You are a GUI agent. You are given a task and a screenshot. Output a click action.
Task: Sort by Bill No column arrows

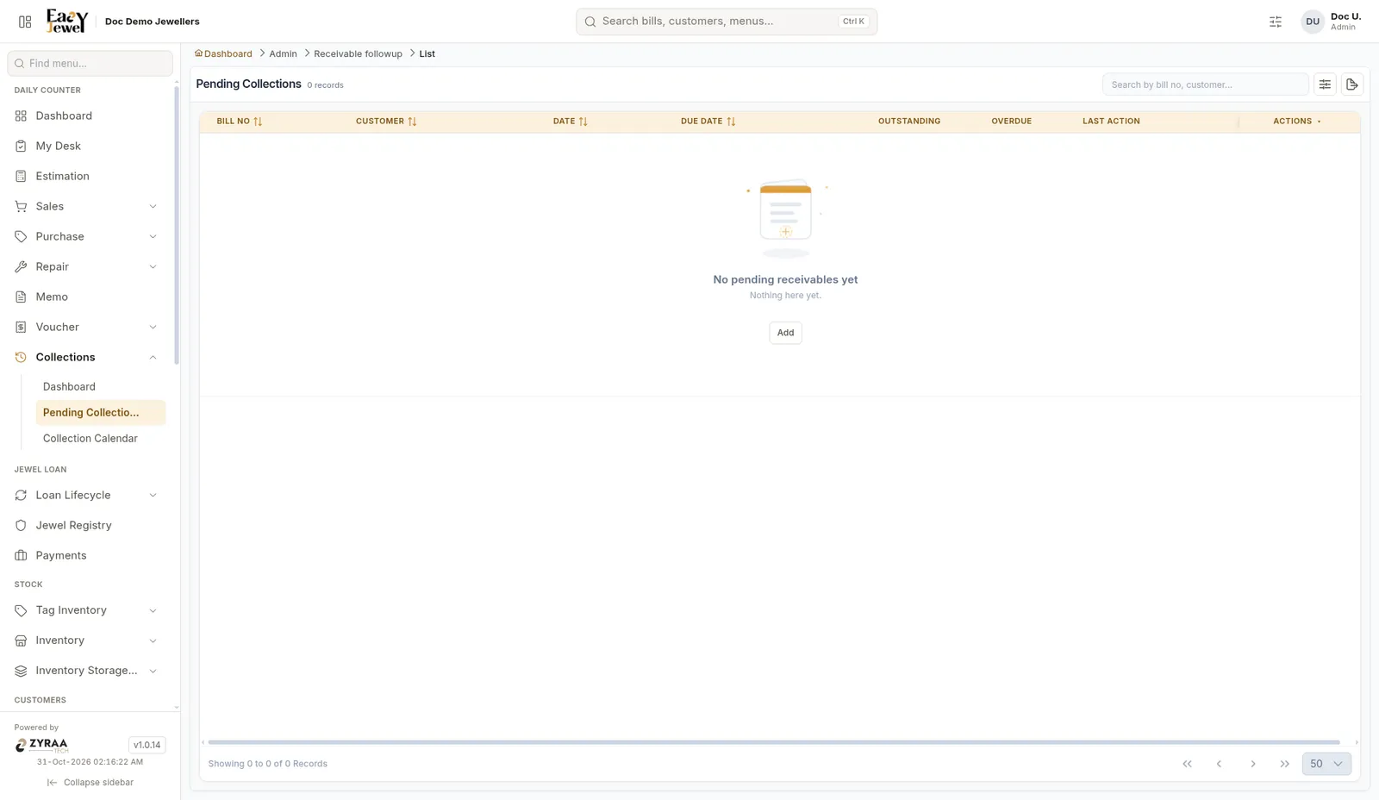tap(258, 122)
